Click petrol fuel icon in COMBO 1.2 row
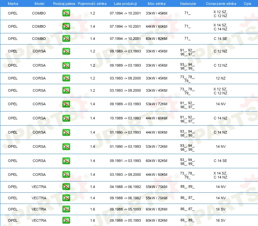This screenshot has width=258, height=226. [66, 13]
